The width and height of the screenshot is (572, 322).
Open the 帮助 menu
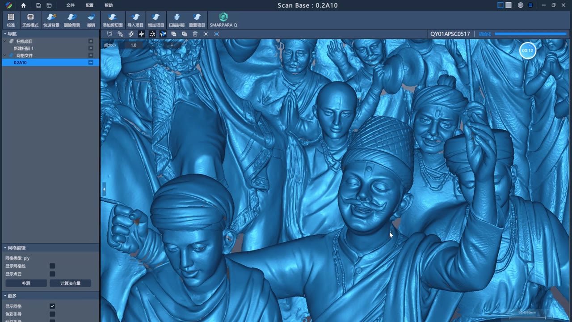point(109,5)
